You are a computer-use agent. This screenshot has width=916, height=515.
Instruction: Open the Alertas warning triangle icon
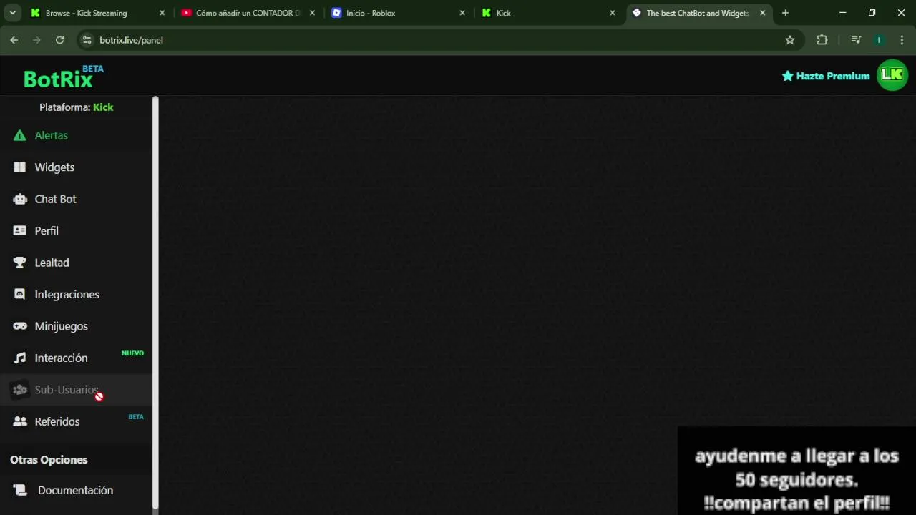click(20, 135)
